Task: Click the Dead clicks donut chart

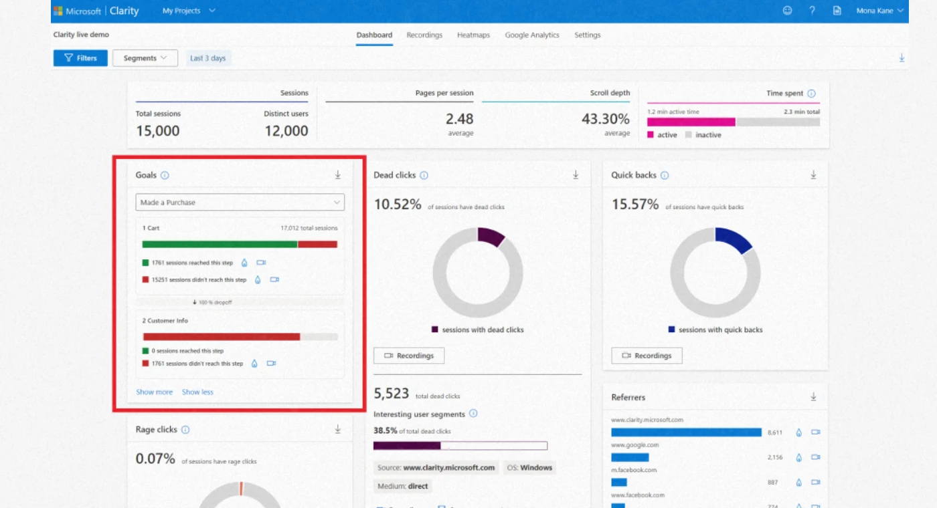Action: pyautogui.click(x=478, y=273)
